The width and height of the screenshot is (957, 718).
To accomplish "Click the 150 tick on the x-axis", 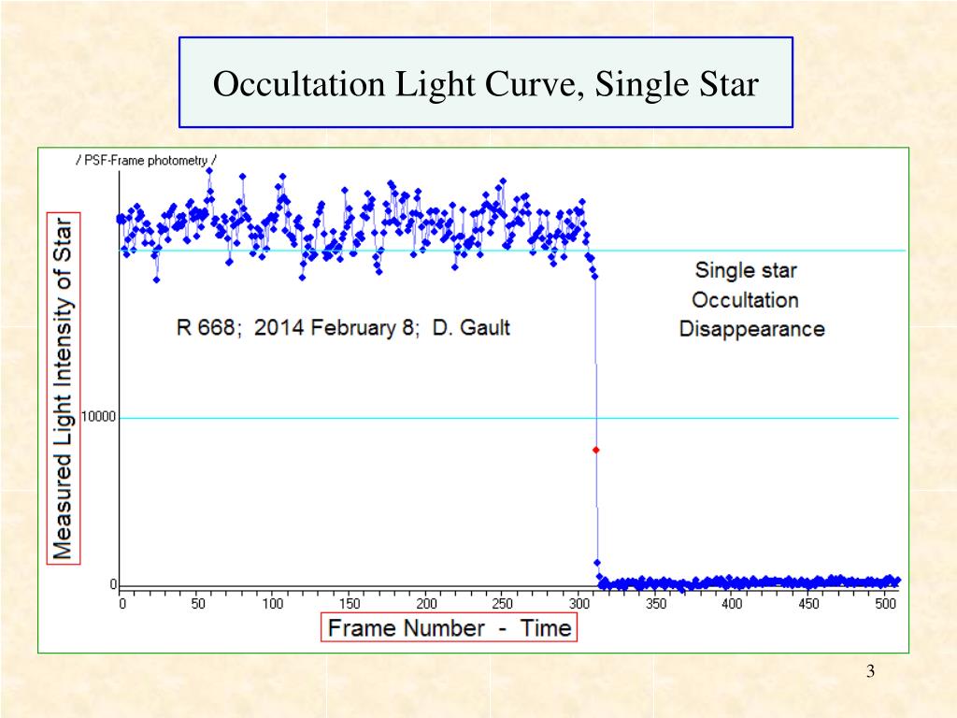I will 350,604.
